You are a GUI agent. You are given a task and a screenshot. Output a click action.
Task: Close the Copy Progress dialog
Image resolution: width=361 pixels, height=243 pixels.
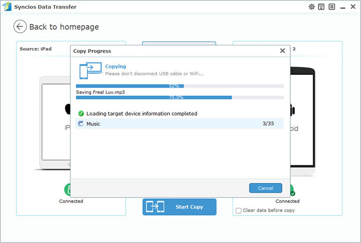(283, 51)
